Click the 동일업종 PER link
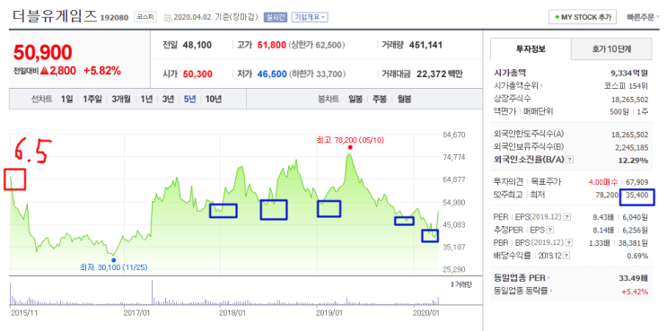The height and width of the screenshot is (331, 667). [x=519, y=279]
